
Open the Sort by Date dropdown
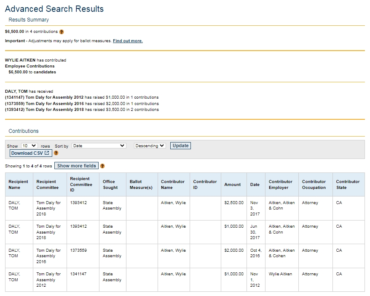[99, 146]
